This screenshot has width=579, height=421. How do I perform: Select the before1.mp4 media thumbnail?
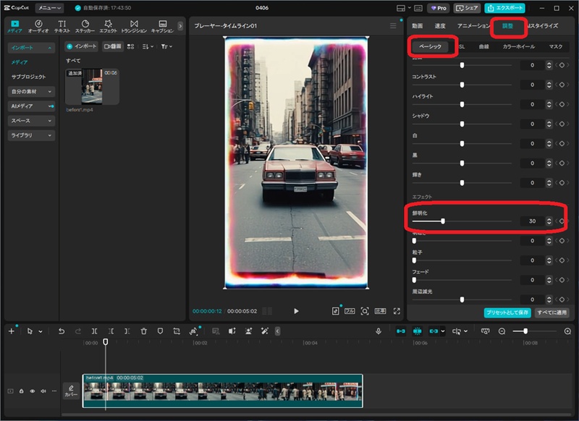91,87
